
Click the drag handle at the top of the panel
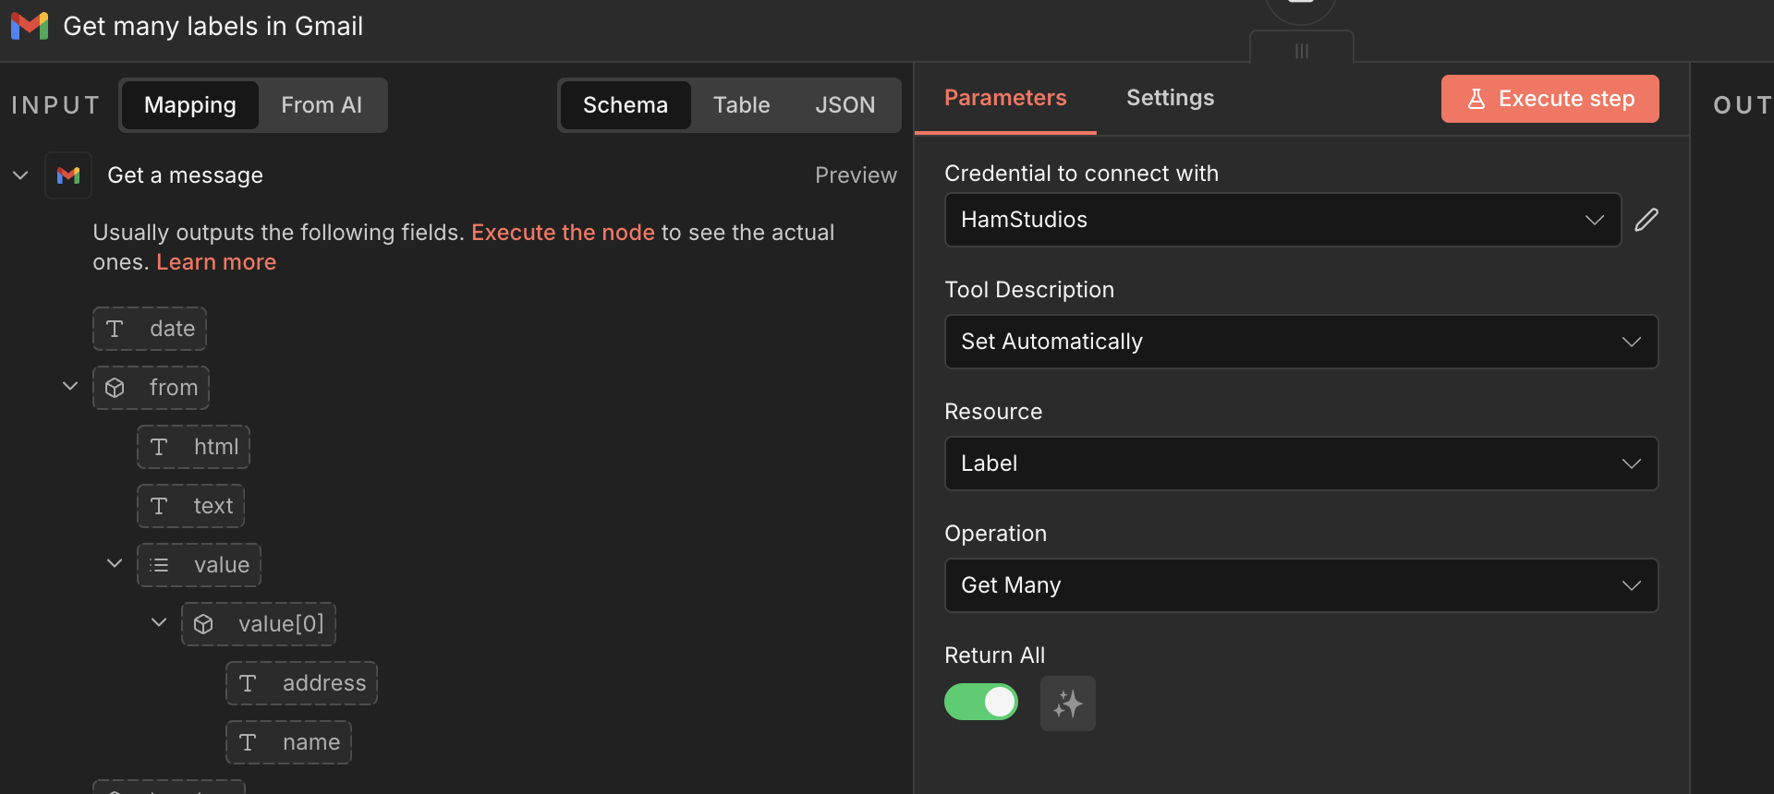tap(1301, 51)
